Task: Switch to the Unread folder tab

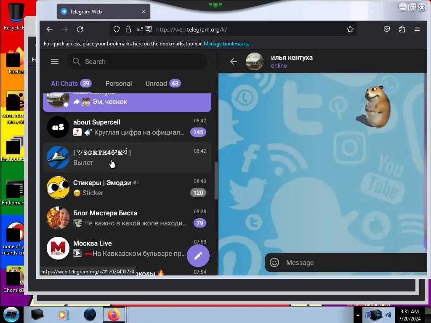Action: click(x=163, y=84)
